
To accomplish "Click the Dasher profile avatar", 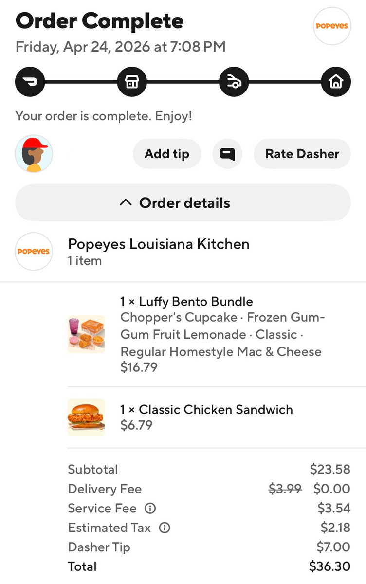I will click(x=34, y=154).
